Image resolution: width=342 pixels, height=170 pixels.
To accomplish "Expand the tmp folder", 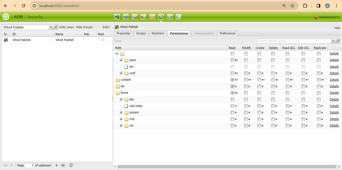I will click(121, 119).
